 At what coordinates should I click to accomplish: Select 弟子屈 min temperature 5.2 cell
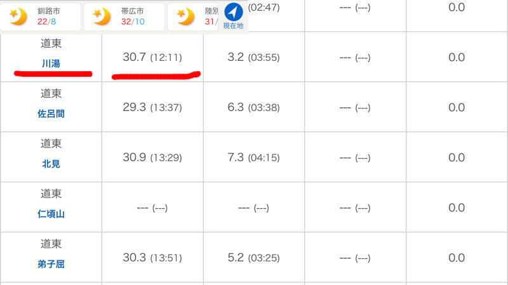point(254,258)
